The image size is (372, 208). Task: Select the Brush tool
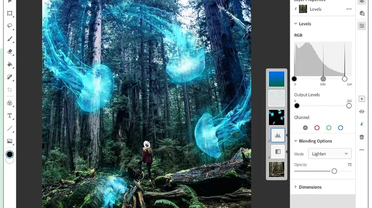coord(10,39)
